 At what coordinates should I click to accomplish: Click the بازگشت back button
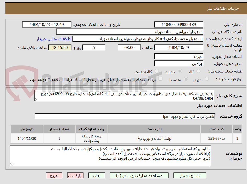75,175
